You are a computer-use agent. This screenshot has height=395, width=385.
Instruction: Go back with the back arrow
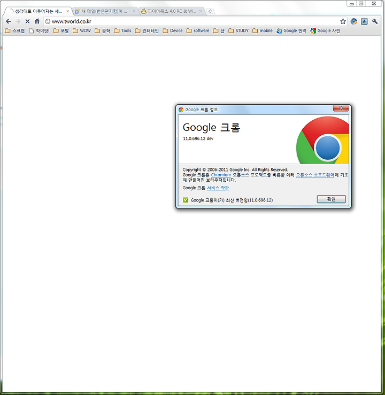[9, 21]
